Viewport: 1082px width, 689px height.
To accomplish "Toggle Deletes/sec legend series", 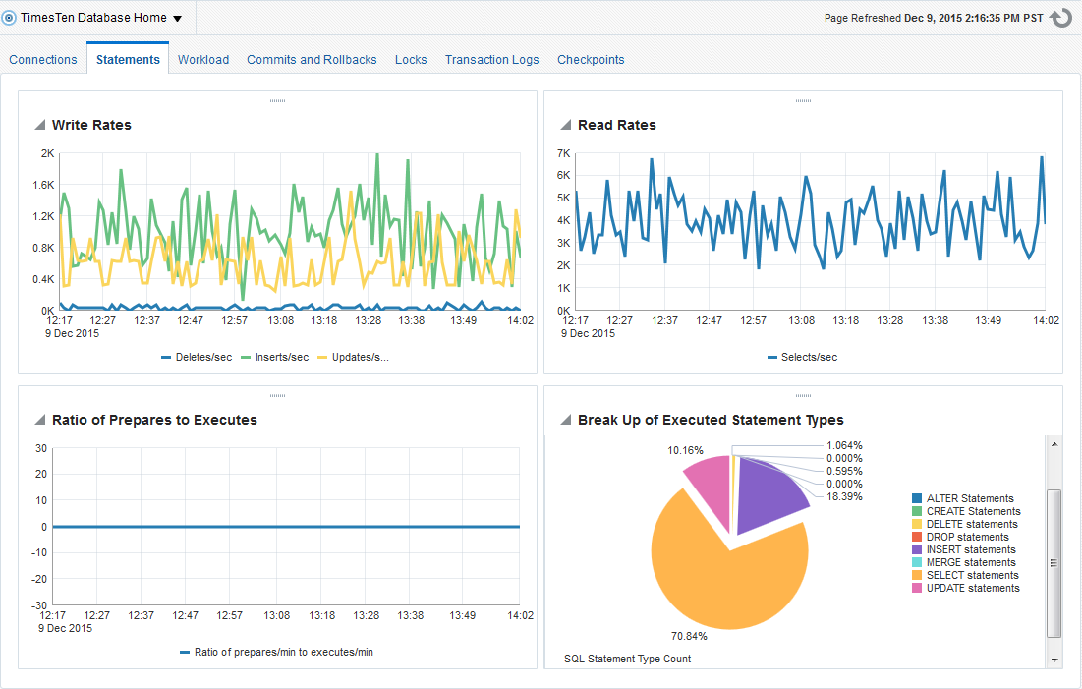I will (197, 357).
